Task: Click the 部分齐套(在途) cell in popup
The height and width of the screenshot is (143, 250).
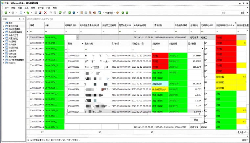Action: (x=160, y=89)
